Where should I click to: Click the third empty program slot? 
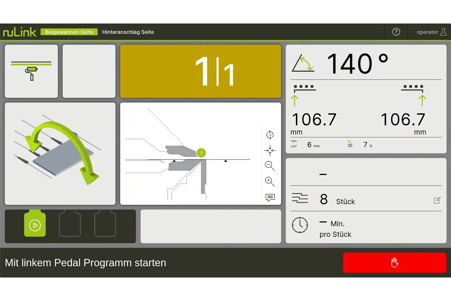coord(105,223)
